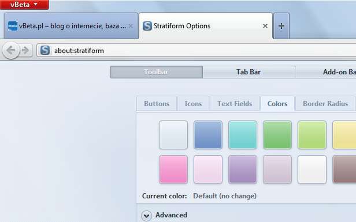Viewport: 356px width, 222px height.
Task: Click the Stratiform site icon in address bar
Action: click(x=45, y=50)
